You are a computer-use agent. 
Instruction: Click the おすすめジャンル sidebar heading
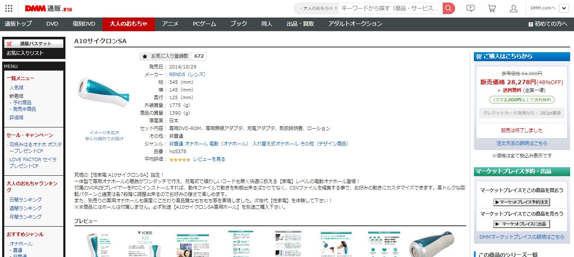point(25,234)
